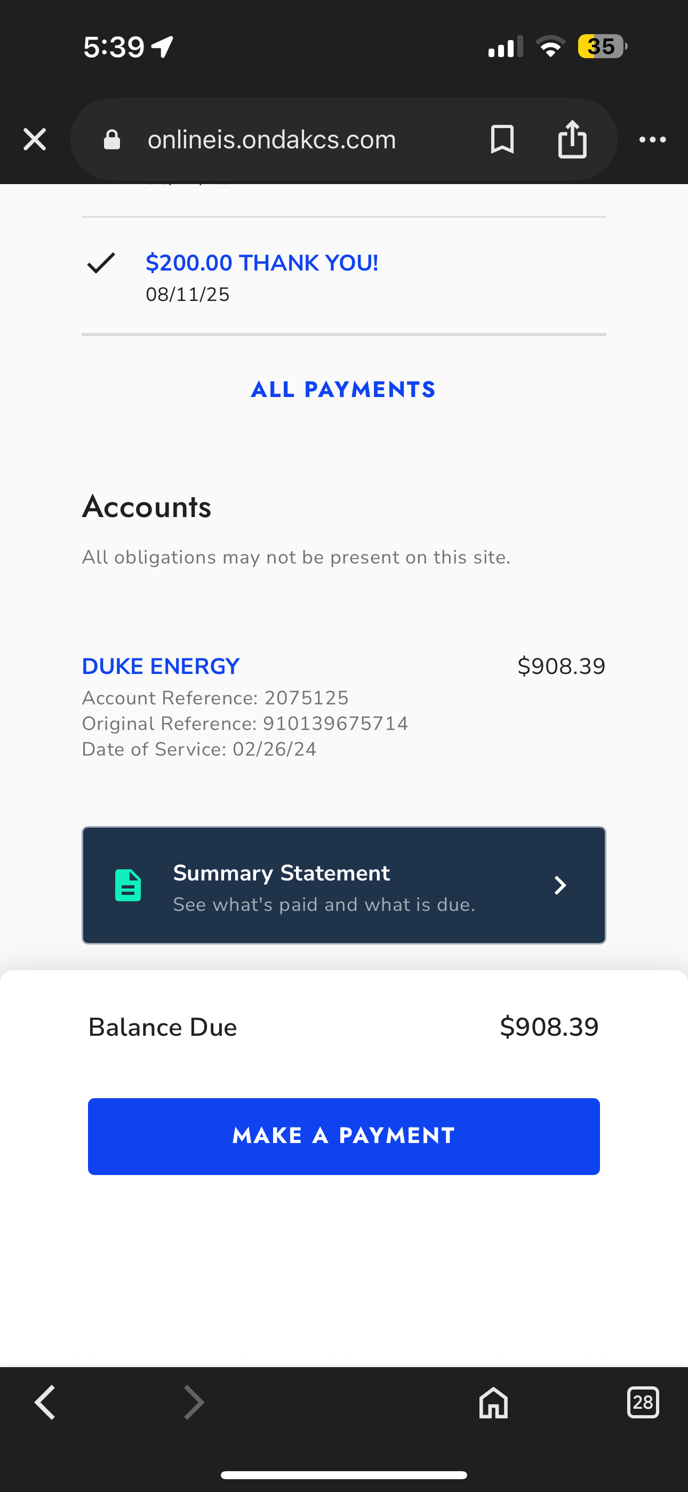Tap the Summary Statement card
The height and width of the screenshot is (1492, 688).
[343, 885]
